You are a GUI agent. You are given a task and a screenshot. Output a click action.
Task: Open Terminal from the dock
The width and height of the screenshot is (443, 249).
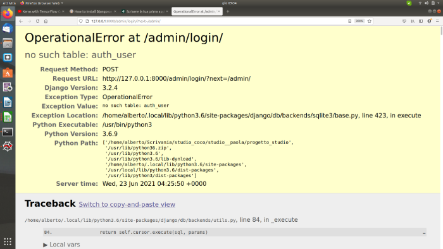click(8, 132)
